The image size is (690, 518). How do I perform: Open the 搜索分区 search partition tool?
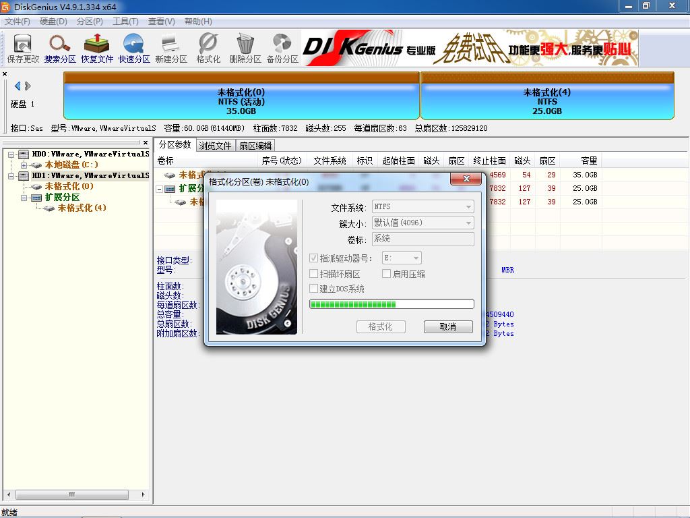(60, 49)
